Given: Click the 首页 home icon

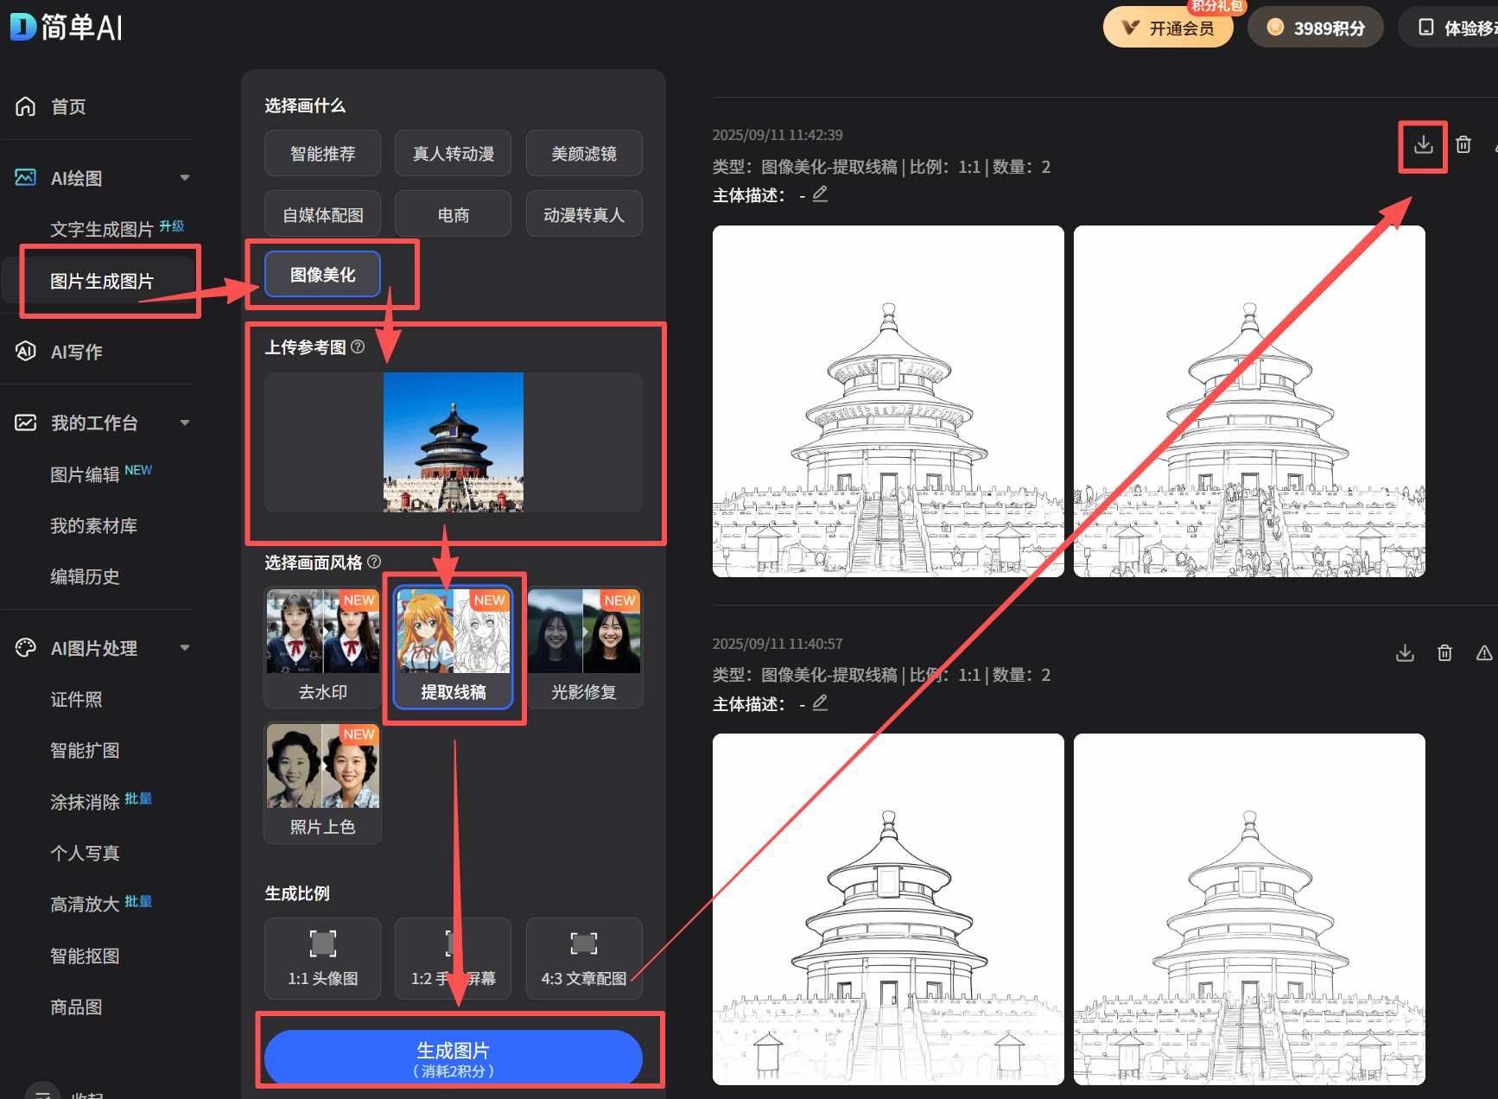Looking at the screenshot, I should point(25,106).
